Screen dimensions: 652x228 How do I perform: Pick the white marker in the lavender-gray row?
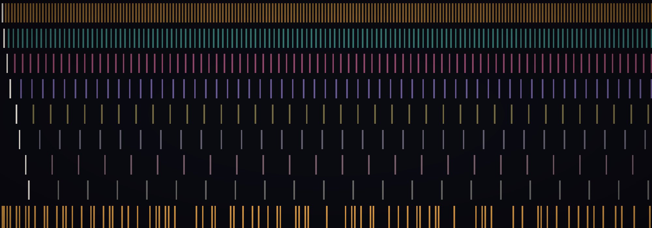pos(20,139)
